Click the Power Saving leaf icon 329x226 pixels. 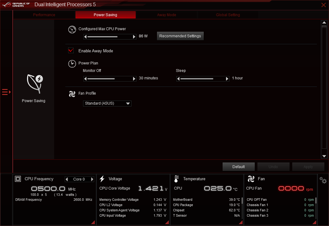point(35,84)
